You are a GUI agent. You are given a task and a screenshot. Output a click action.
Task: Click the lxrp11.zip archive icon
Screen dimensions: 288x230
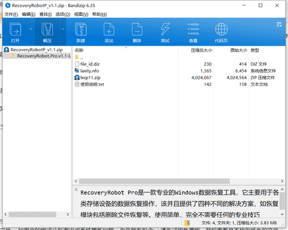[x=77, y=78]
